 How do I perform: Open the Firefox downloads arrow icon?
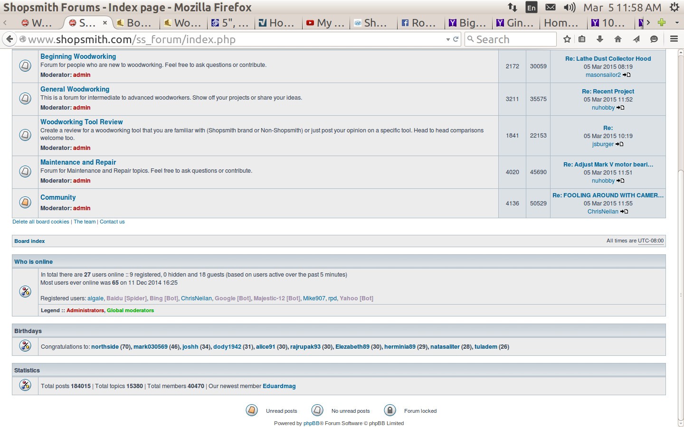pyautogui.click(x=600, y=39)
